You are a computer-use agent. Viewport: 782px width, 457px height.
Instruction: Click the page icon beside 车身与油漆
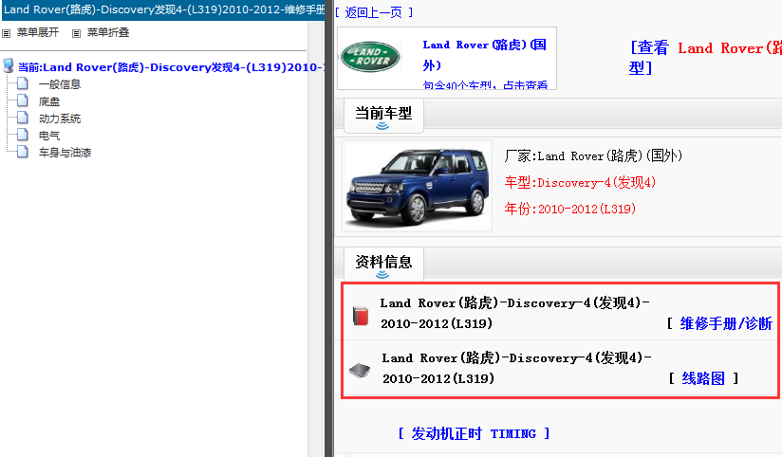tap(23, 152)
